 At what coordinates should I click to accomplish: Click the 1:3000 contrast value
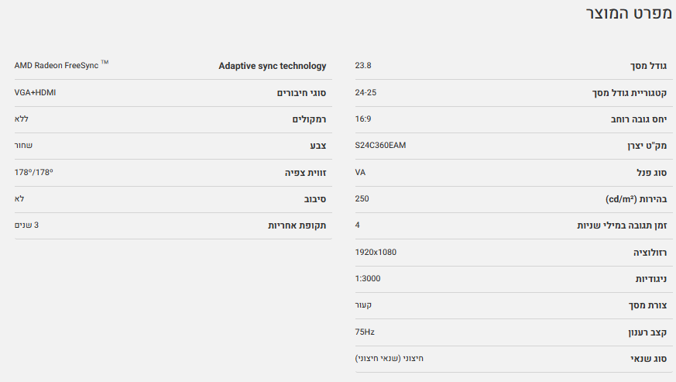coord(367,278)
